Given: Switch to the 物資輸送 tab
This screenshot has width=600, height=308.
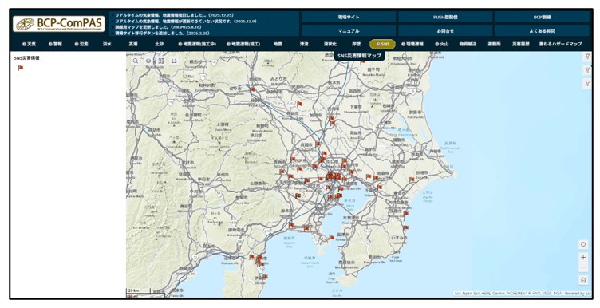Looking at the screenshot, I should click(468, 44).
